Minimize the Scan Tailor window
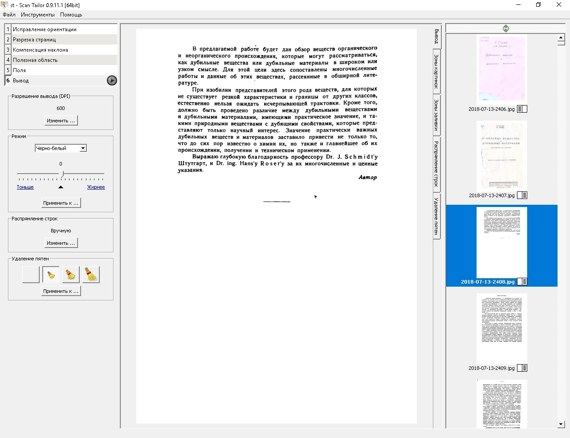Screen dimensions: 570x438 [x=518, y=5]
